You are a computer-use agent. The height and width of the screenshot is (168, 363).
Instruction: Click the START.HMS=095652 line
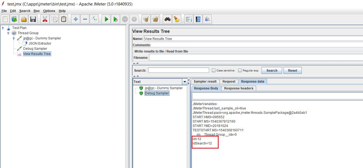(209, 117)
